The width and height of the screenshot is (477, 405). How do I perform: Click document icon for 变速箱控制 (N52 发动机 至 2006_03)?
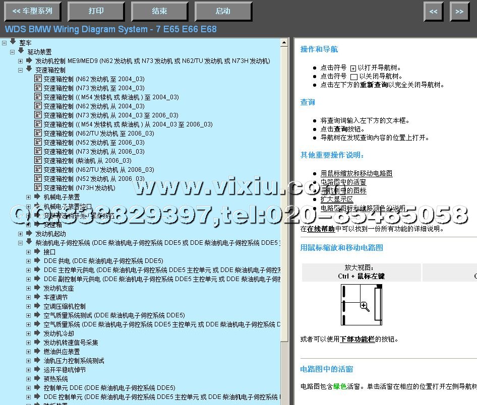[38, 143]
